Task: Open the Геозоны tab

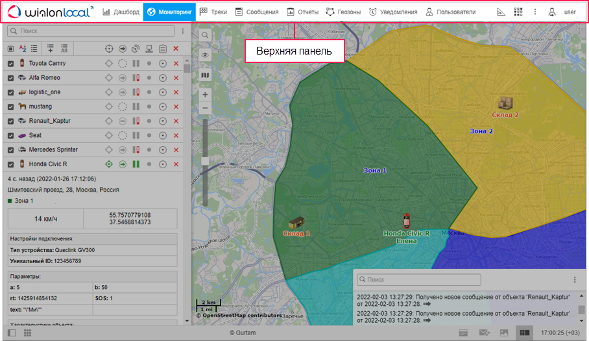Action: coord(343,12)
